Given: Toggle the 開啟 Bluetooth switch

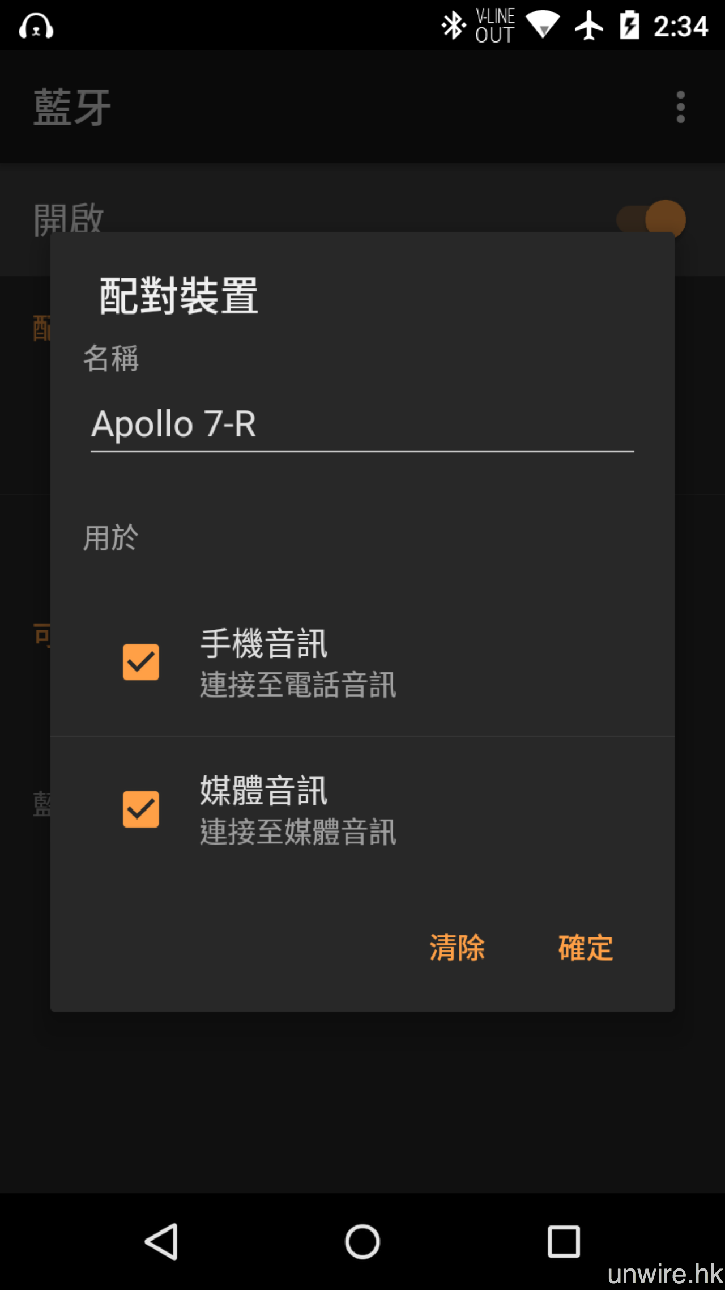Looking at the screenshot, I should coord(651,219).
